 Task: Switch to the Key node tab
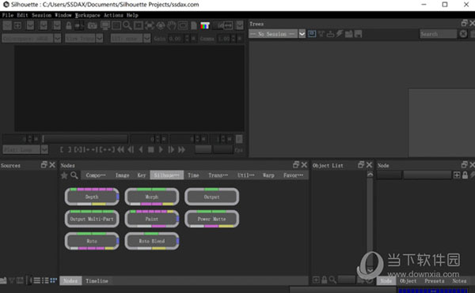click(x=142, y=175)
